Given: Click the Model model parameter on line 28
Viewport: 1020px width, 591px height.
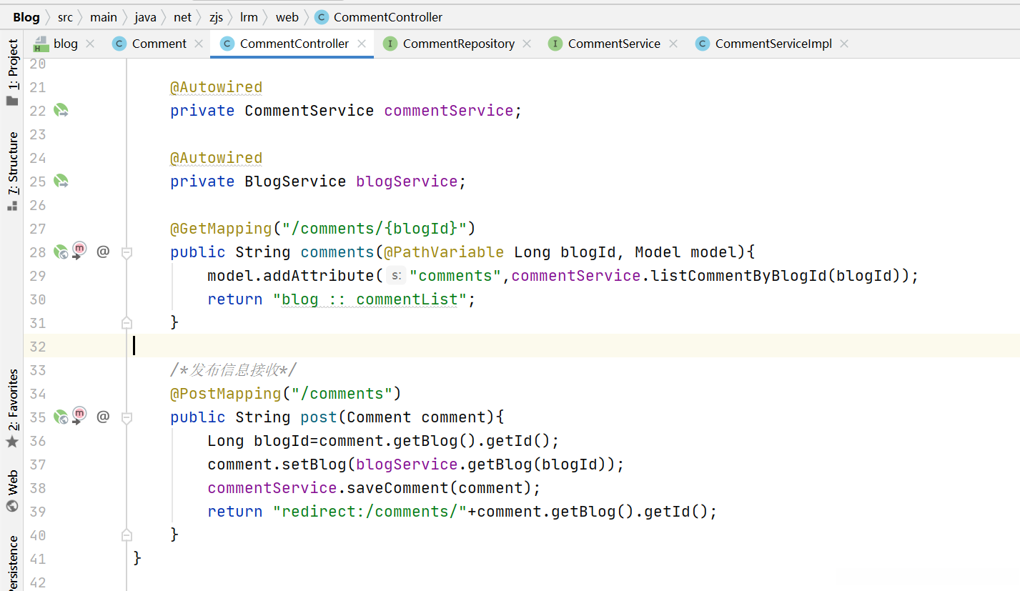Looking at the screenshot, I should 685,252.
